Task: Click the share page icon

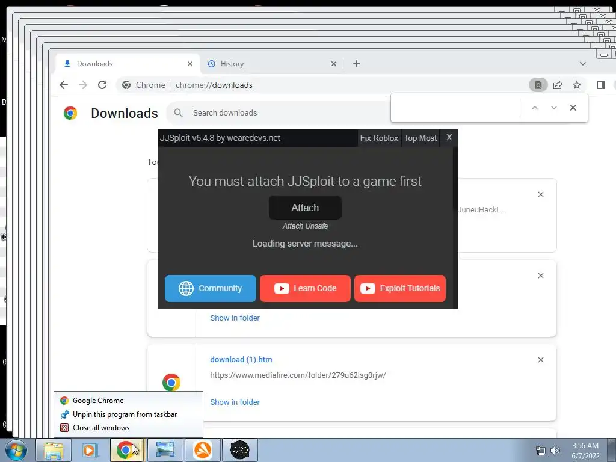Action: point(558,85)
